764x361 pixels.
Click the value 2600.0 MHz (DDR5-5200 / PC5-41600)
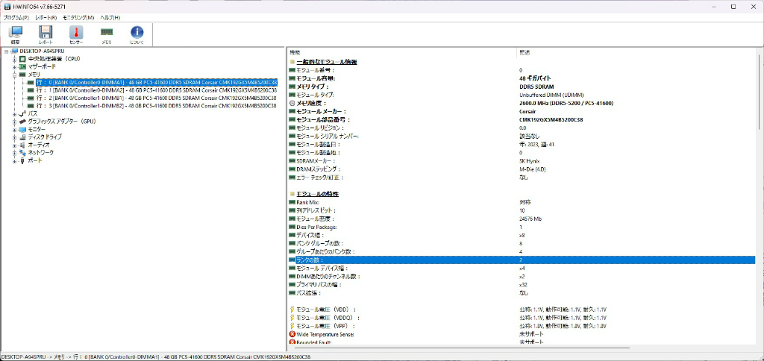[x=566, y=103]
